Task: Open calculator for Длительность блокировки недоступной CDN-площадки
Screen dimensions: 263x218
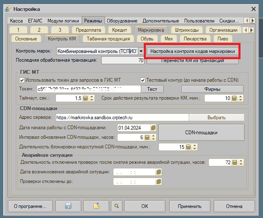Action: (x=188, y=147)
